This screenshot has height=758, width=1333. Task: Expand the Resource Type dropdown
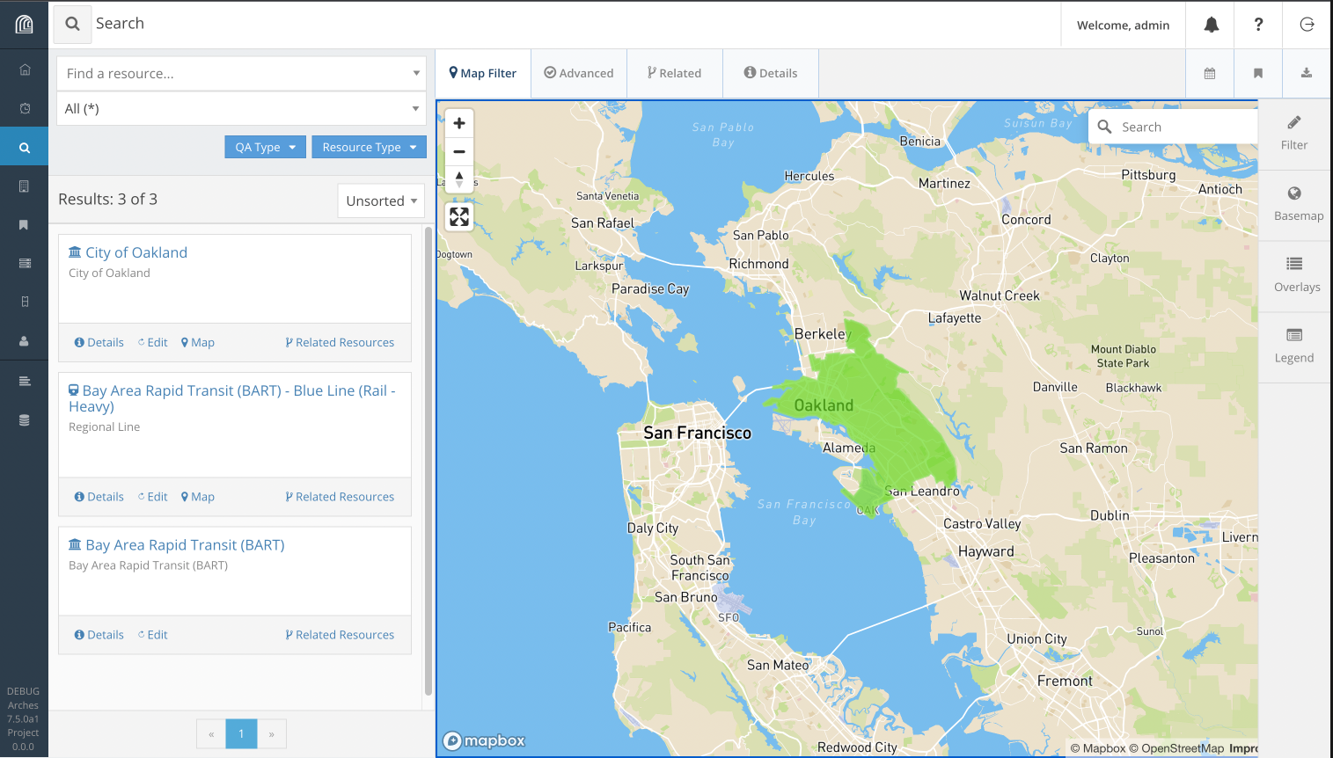click(370, 148)
